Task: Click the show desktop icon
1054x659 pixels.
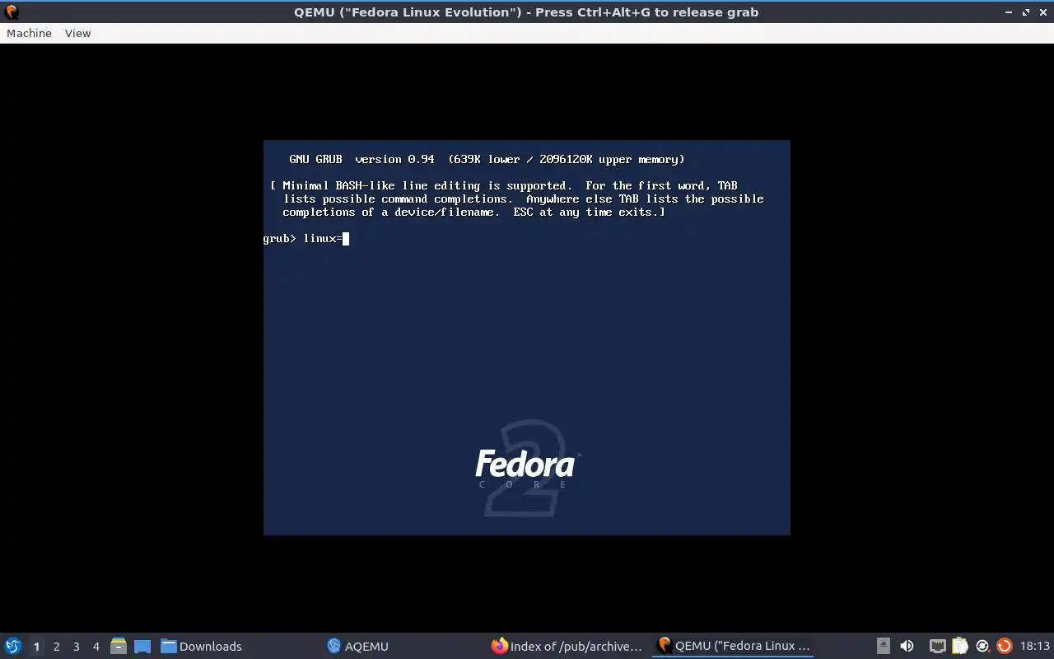Action: [x=142, y=646]
